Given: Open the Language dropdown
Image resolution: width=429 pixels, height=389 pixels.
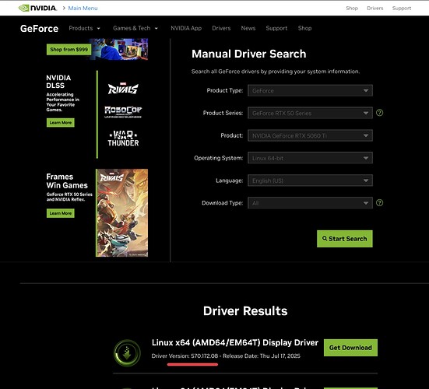Looking at the screenshot, I should [x=310, y=180].
